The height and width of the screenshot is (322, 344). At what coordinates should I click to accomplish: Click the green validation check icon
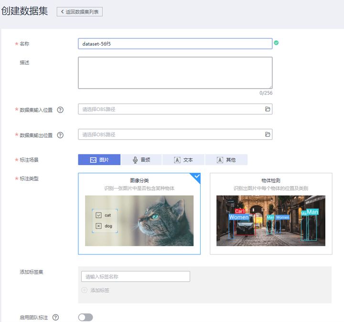(x=276, y=43)
